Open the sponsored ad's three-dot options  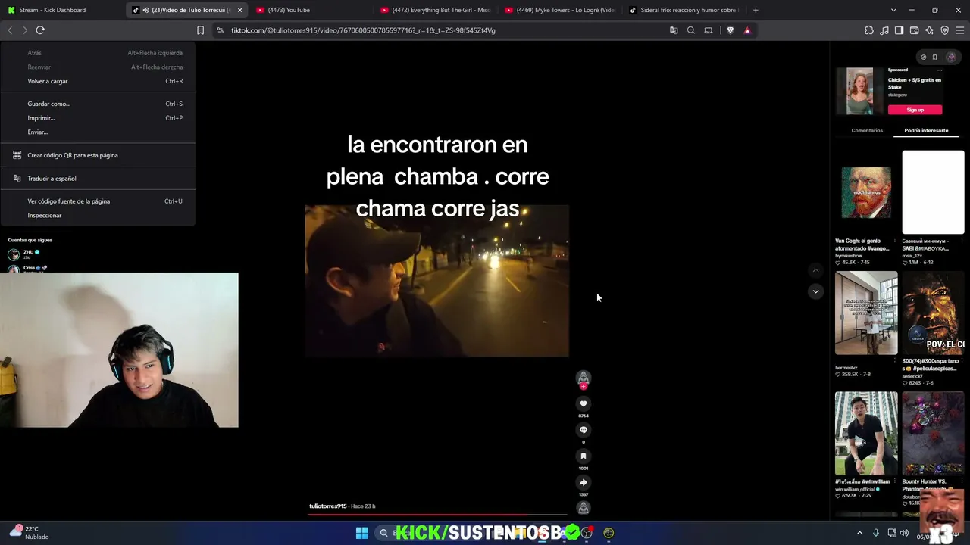[x=940, y=70]
